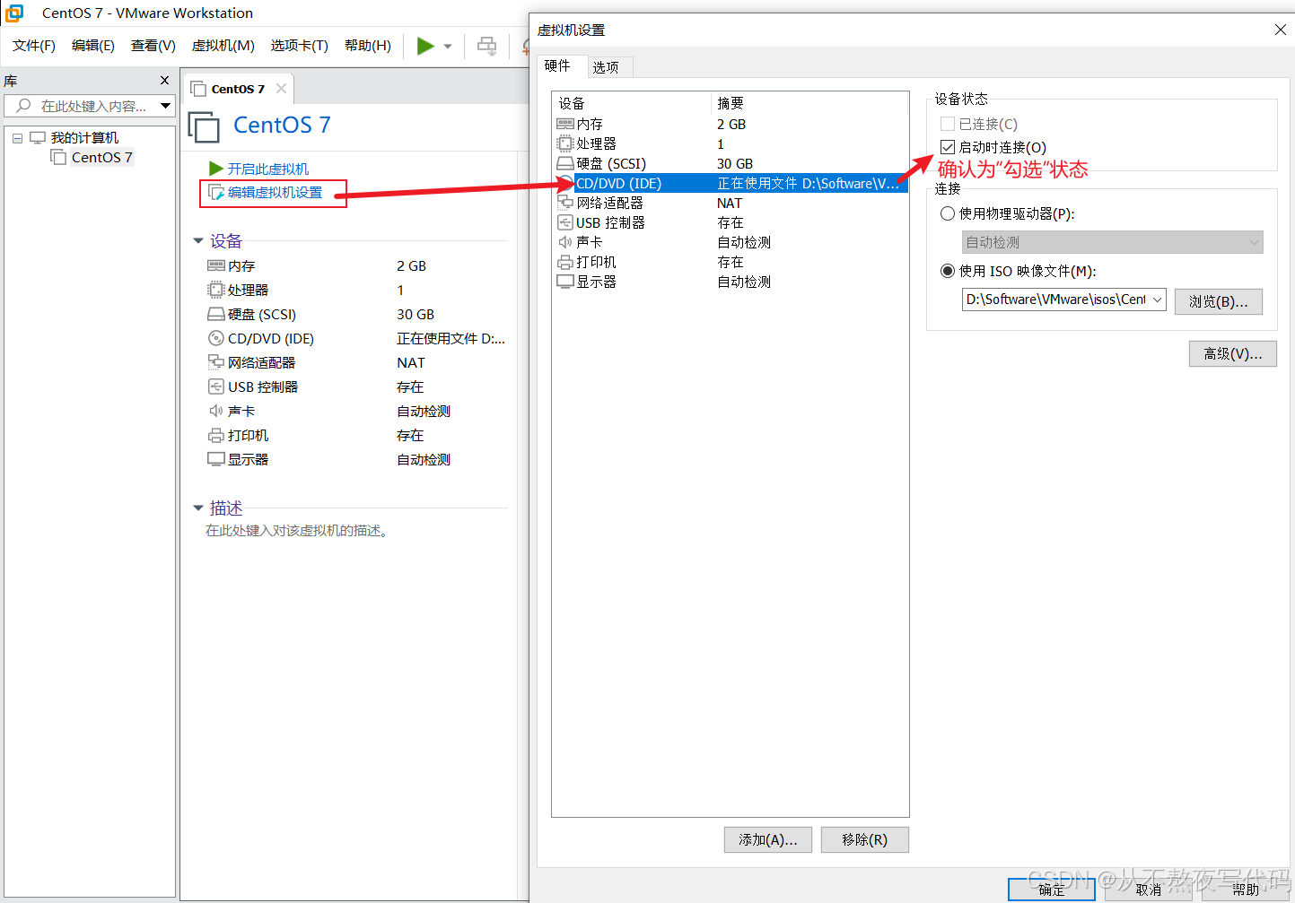This screenshot has height=903, width=1295.
Task: Open the VM (虚拟机) menu
Action: point(223,46)
